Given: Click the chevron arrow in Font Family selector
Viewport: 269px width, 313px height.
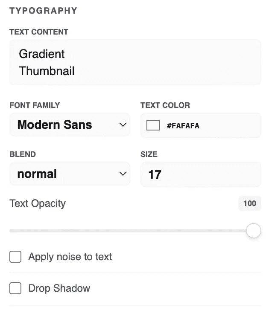Looking at the screenshot, I should coord(123,125).
